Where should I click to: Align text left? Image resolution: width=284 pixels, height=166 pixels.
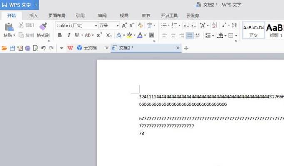pos(164,35)
